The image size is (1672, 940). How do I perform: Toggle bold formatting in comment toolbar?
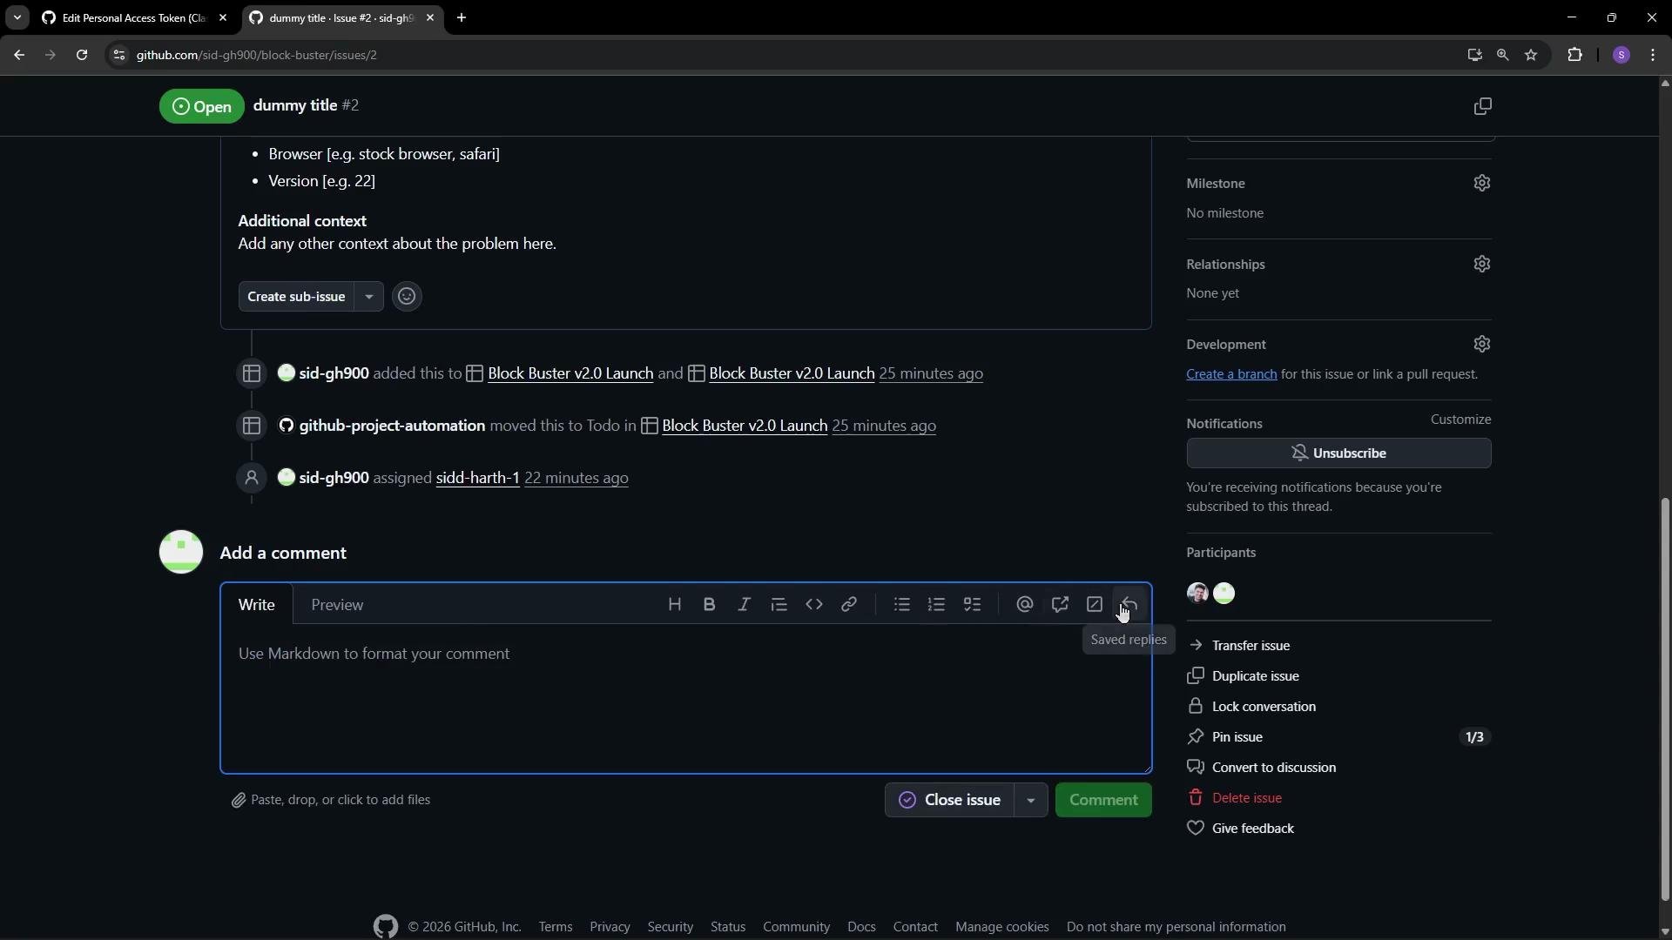(709, 604)
